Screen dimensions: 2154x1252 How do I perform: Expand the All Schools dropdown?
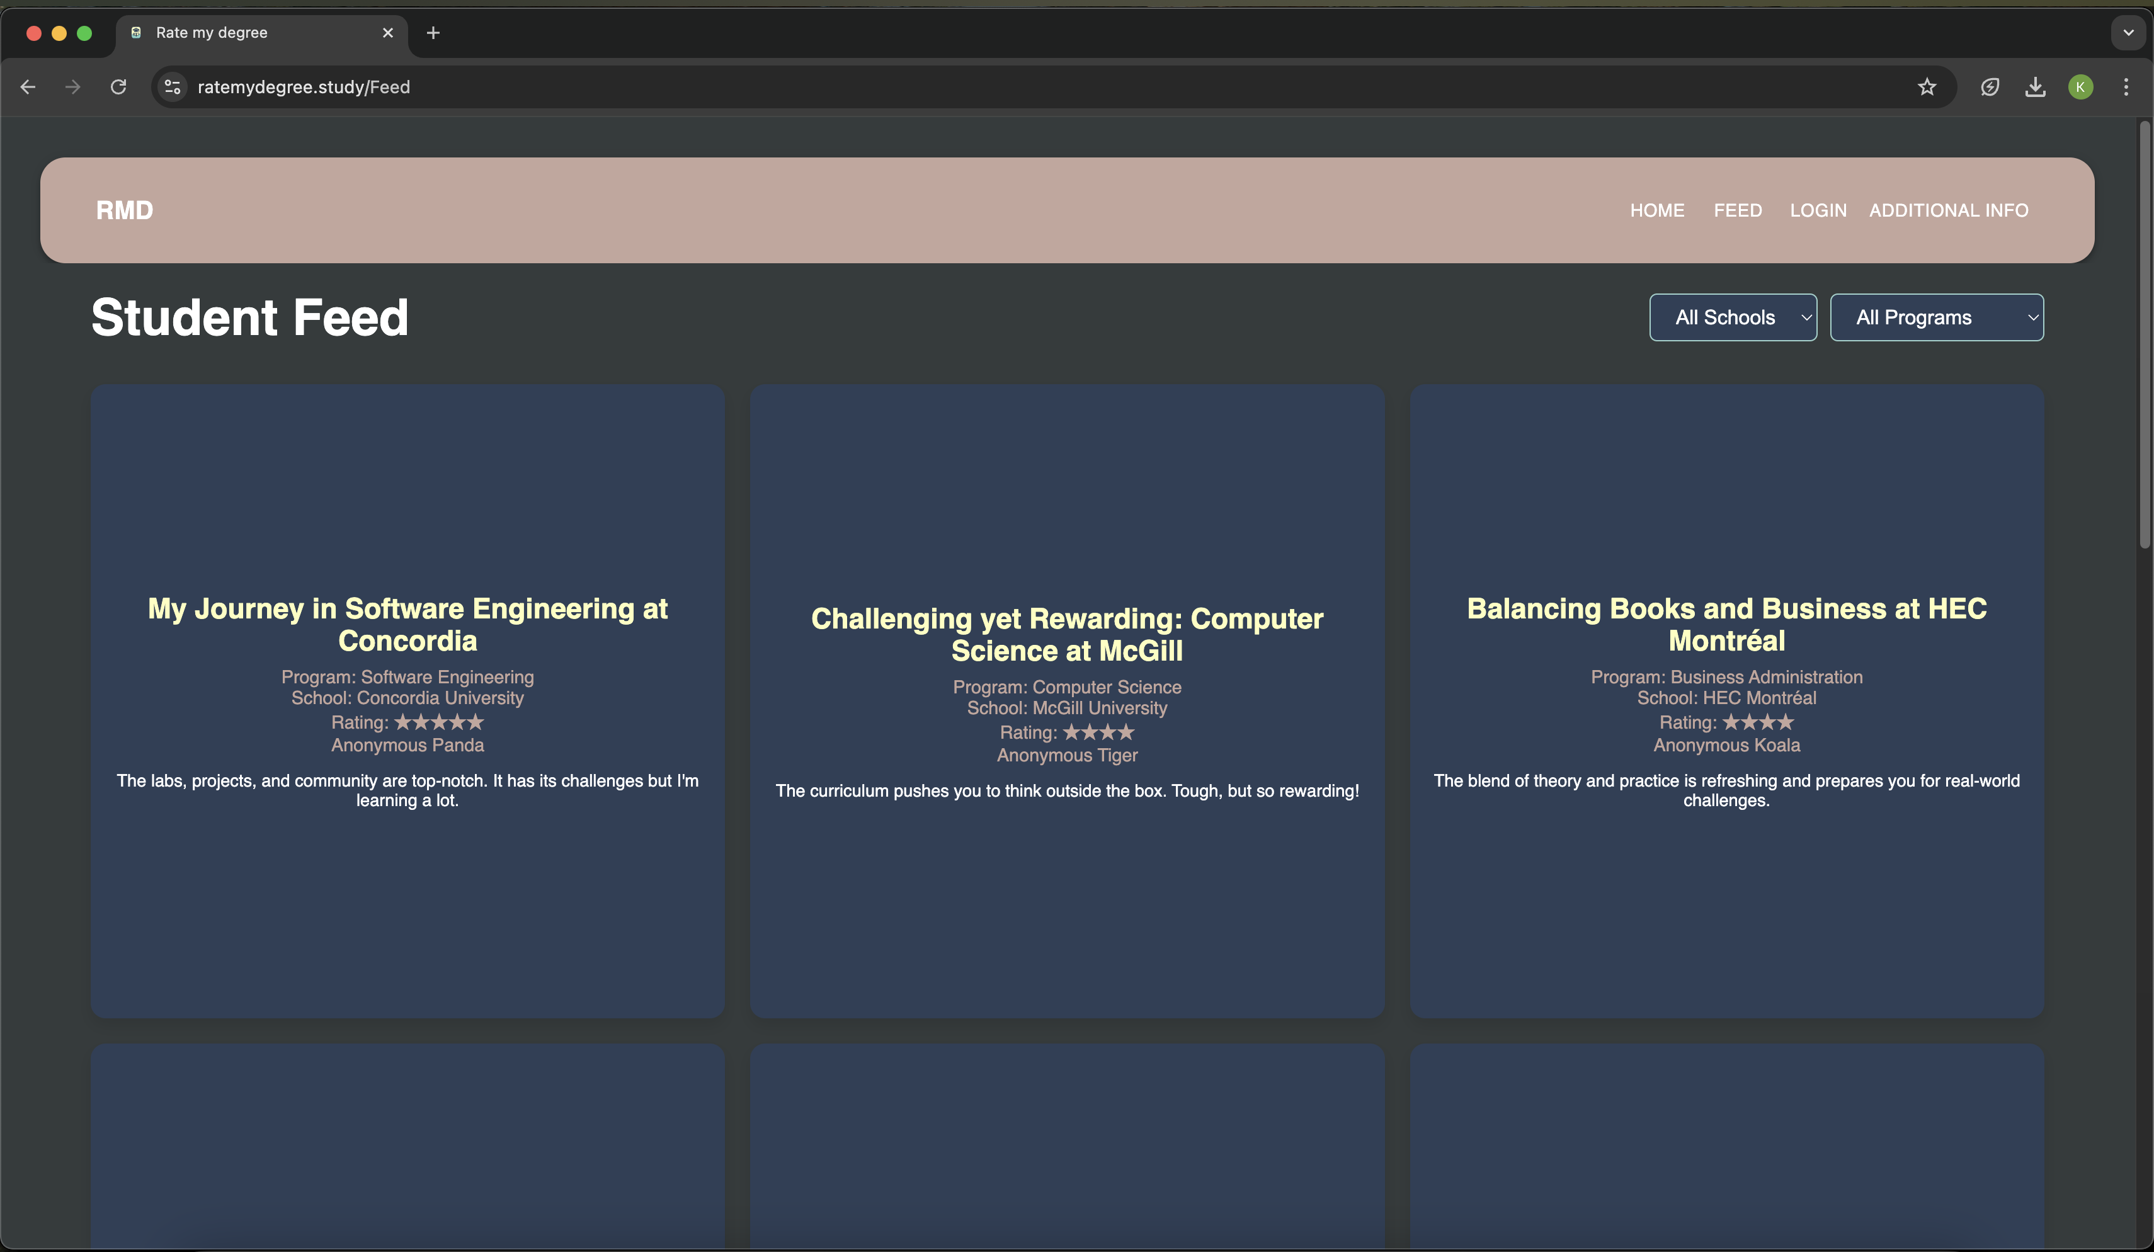(x=1733, y=317)
